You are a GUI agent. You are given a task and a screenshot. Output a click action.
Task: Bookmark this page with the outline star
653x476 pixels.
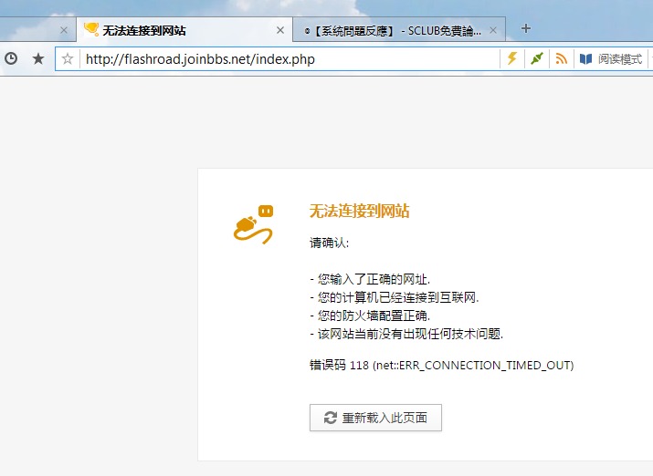[68, 58]
